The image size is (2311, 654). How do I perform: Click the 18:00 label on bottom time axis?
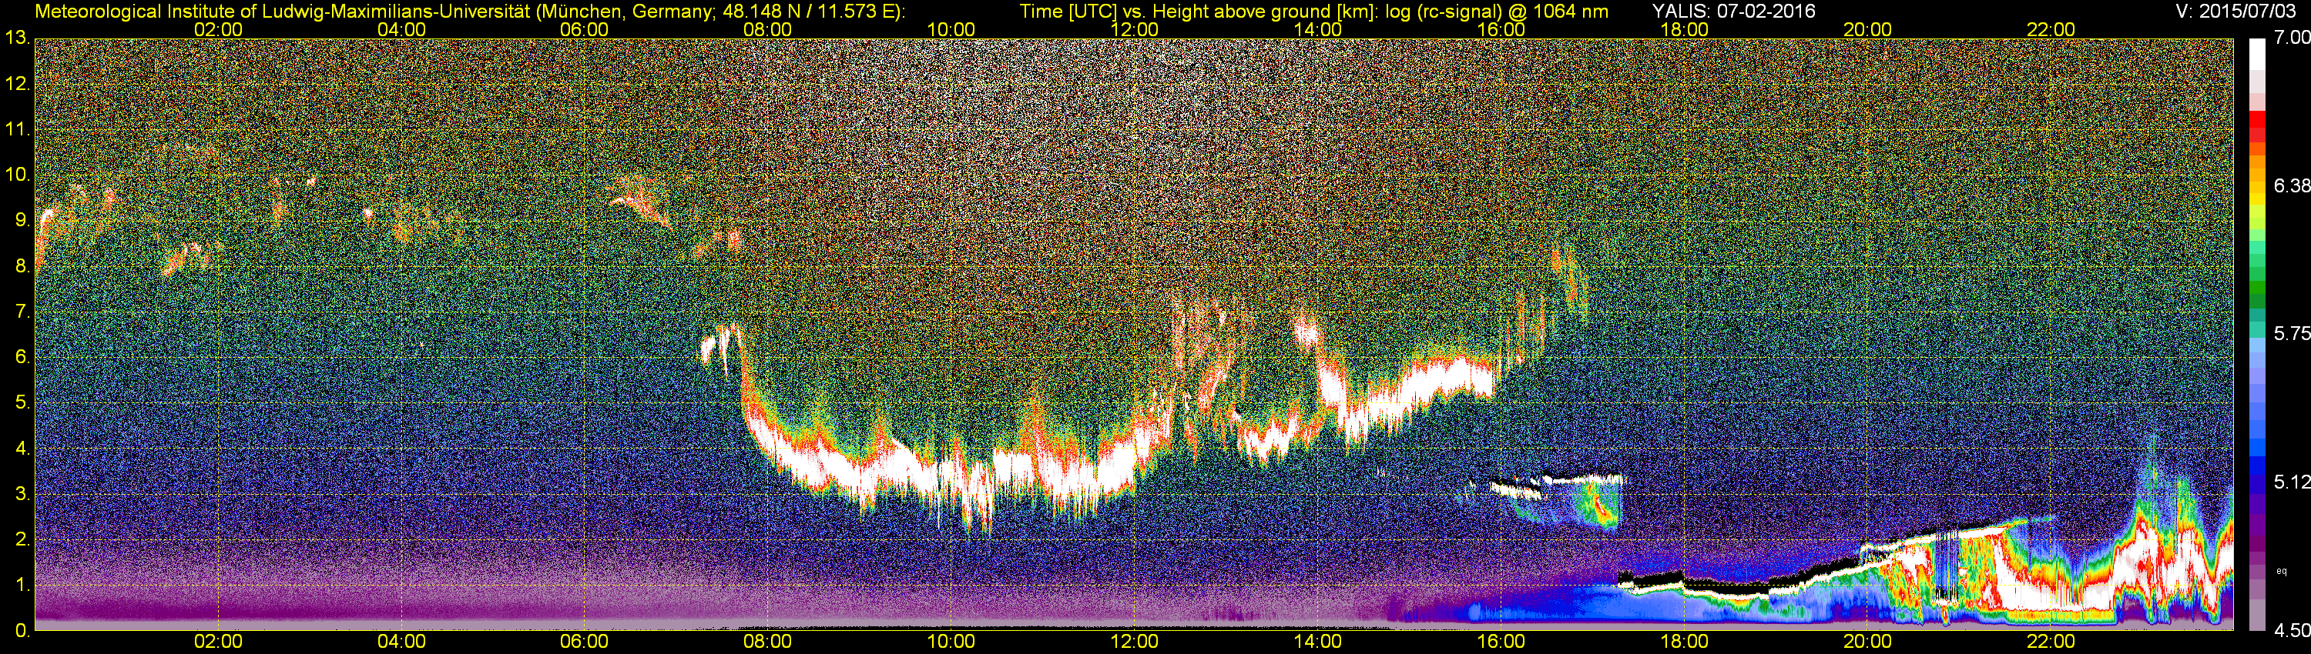(1684, 642)
